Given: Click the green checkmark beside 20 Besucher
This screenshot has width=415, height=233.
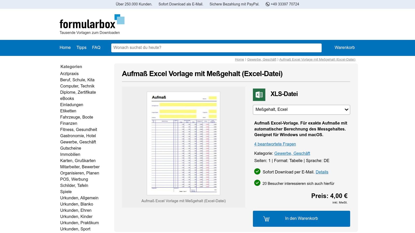Looking at the screenshot, I should 257,183.
